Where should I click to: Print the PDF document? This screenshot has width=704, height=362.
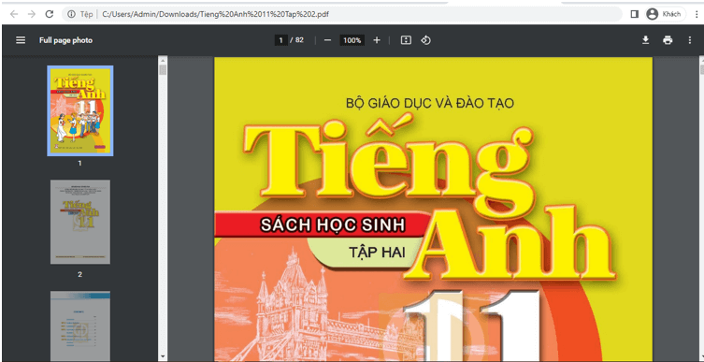tap(668, 40)
